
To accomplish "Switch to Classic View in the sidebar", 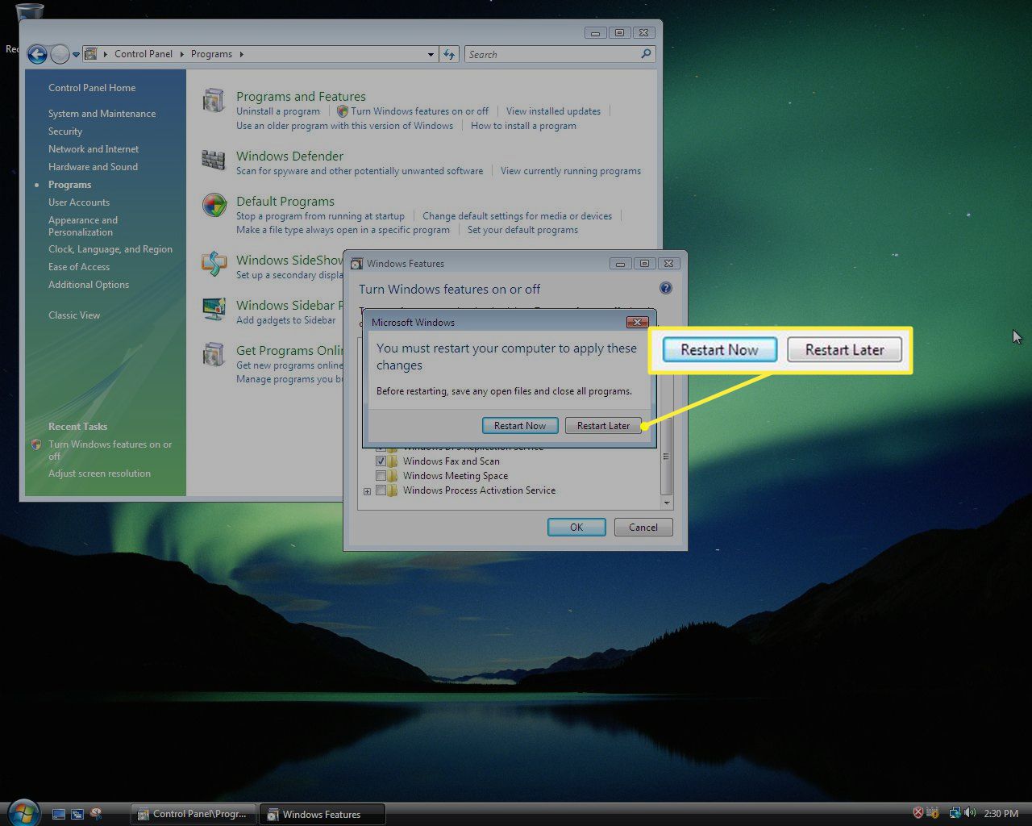I will (x=74, y=315).
